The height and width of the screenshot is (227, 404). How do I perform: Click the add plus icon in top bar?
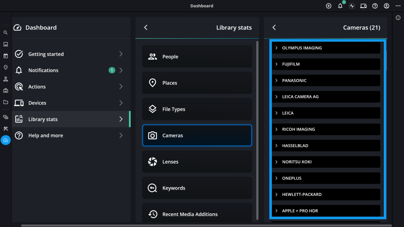pyautogui.click(x=328, y=6)
